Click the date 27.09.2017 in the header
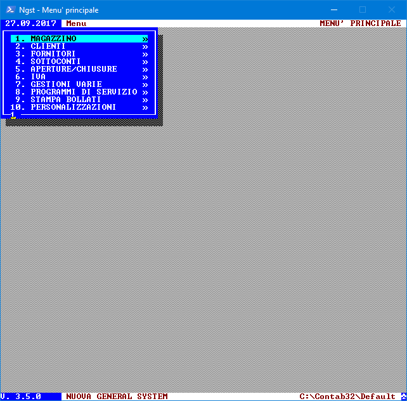Viewport: 407px width, 401px height. click(30, 23)
